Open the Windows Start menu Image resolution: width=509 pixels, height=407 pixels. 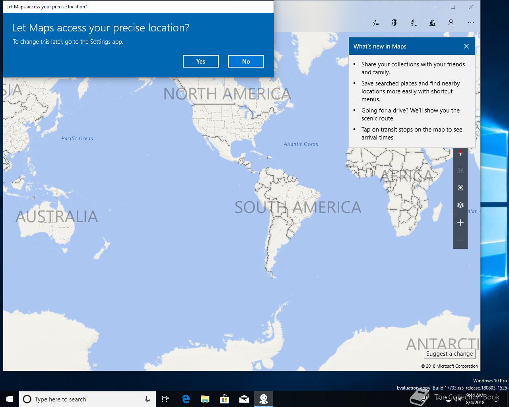(x=10, y=399)
